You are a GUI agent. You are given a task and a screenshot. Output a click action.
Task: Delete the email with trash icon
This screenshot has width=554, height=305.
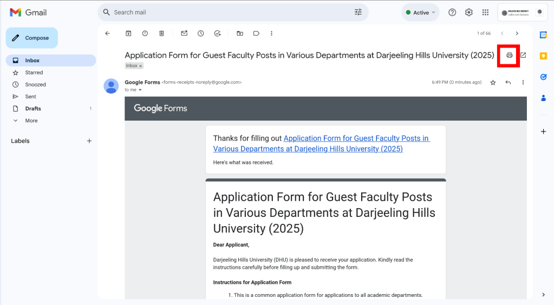tap(161, 34)
